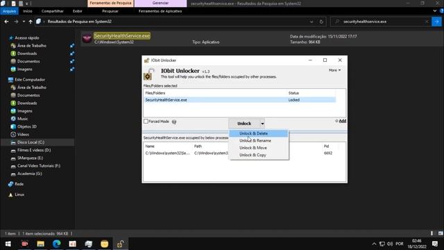This screenshot has width=444, height=250.
Task: Open the notification center icon
Action: pyautogui.click(x=435, y=244)
